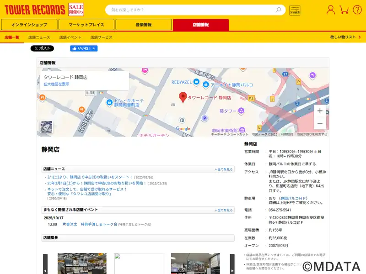Image resolution: width=366 pixels, height=274 pixels.
Task: Open the broken-image second store photo
Action: 139,263
